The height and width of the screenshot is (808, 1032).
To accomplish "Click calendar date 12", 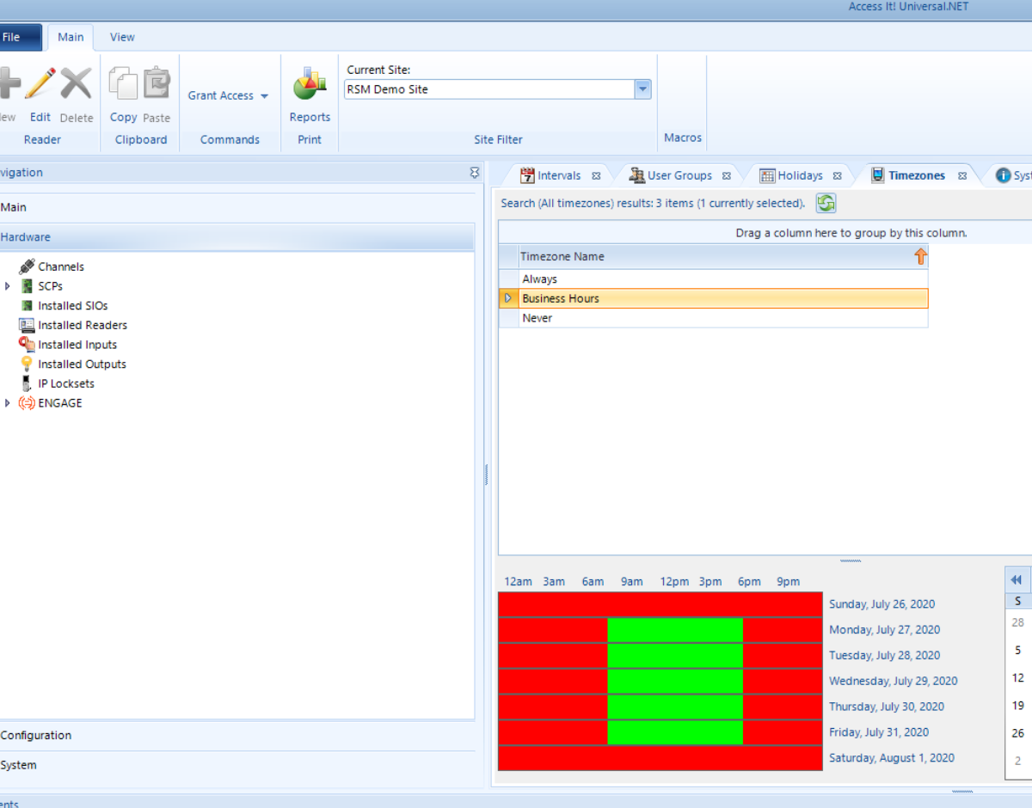I will click(x=1018, y=678).
